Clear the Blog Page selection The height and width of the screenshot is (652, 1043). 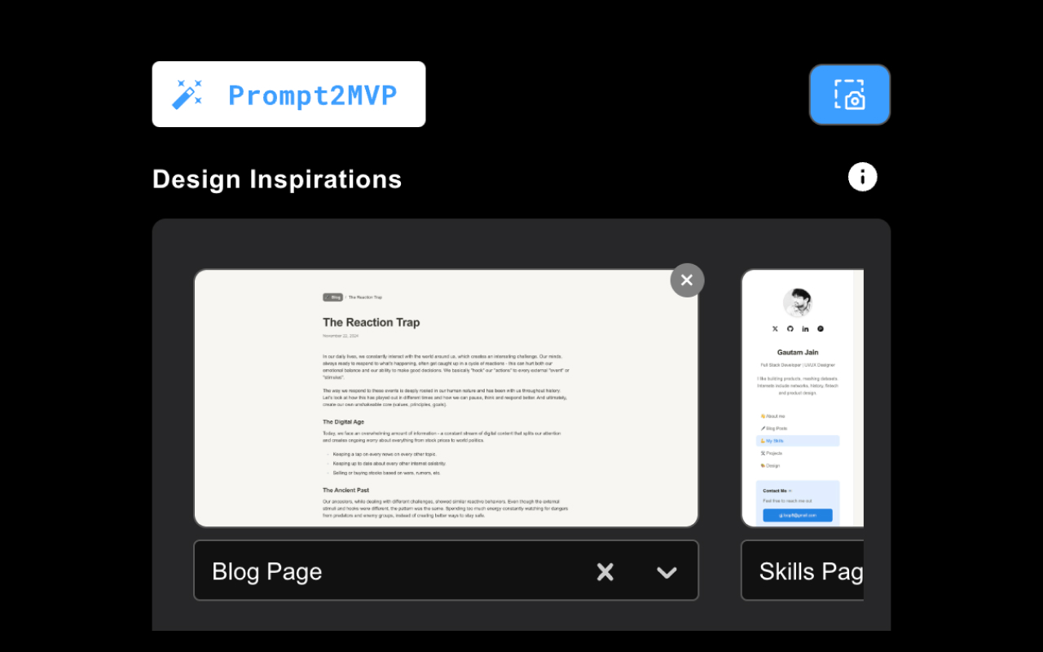click(605, 572)
